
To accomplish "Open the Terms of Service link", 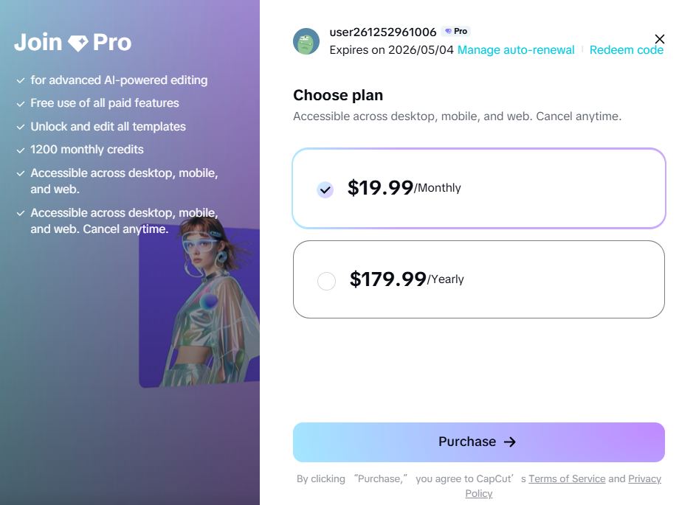I will click(x=567, y=478).
